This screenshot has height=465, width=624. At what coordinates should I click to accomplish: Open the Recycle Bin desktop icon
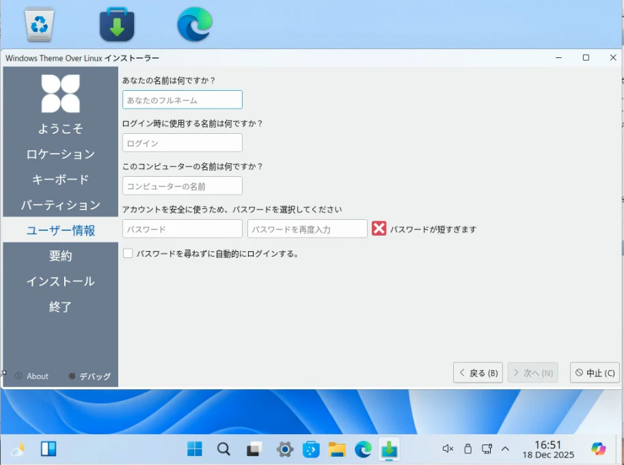point(39,25)
